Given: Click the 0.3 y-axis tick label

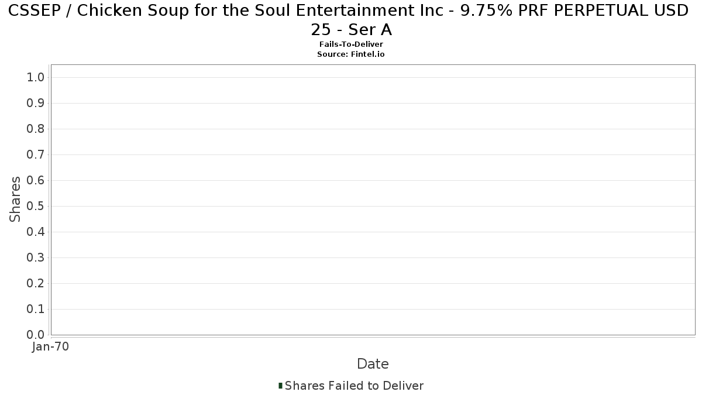Looking at the screenshot, I should (x=36, y=258).
